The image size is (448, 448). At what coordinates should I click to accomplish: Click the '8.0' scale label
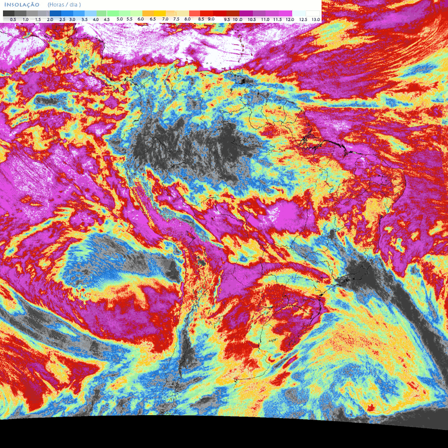[x=188, y=19]
